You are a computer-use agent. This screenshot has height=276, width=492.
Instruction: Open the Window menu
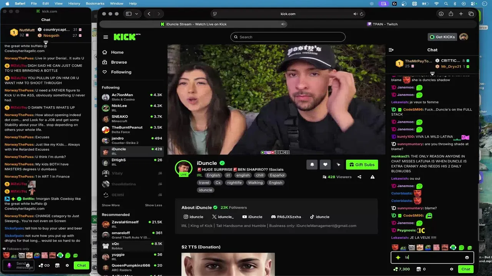(x=116, y=3)
